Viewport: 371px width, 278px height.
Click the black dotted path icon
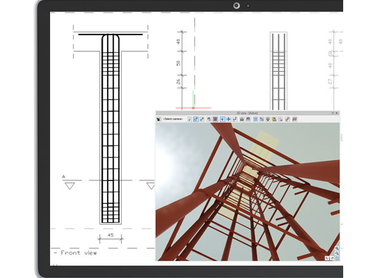pos(235,119)
